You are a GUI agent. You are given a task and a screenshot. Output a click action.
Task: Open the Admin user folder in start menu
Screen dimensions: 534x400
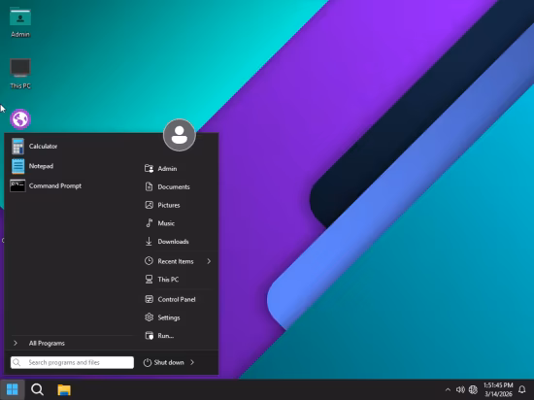tap(179, 169)
